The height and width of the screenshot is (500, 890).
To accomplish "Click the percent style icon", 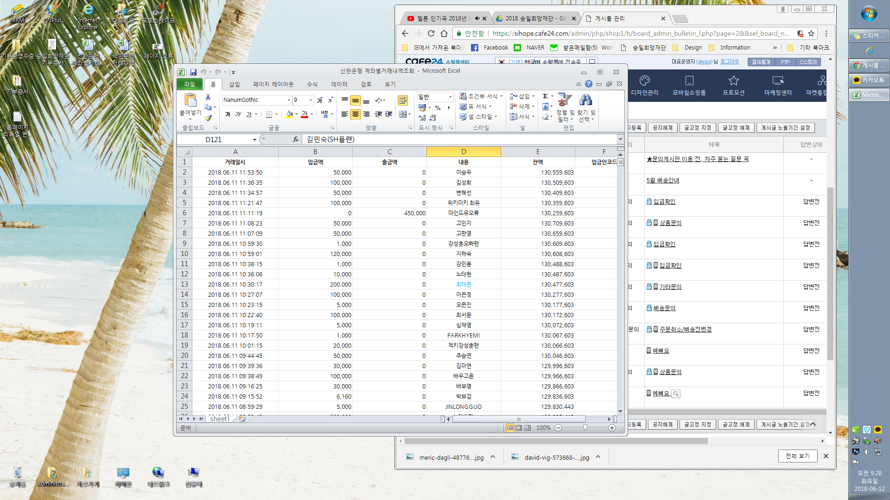I will pyautogui.click(x=438, y=107).
